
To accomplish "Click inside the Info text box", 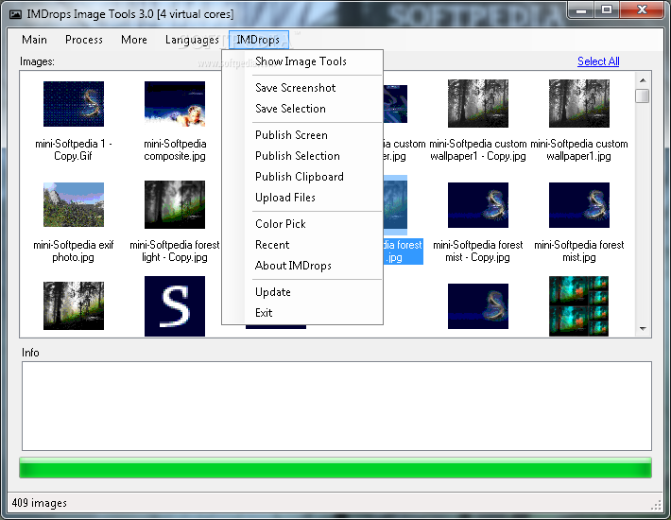I will pyautogui.click(x=336, y=406).
